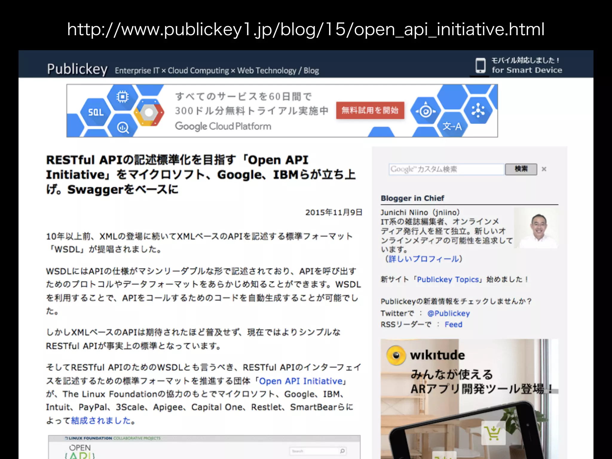Click the Publickeyの新着情報 text line
The width and height of the screenshot is (612, 459).
[x=456, y=301]
